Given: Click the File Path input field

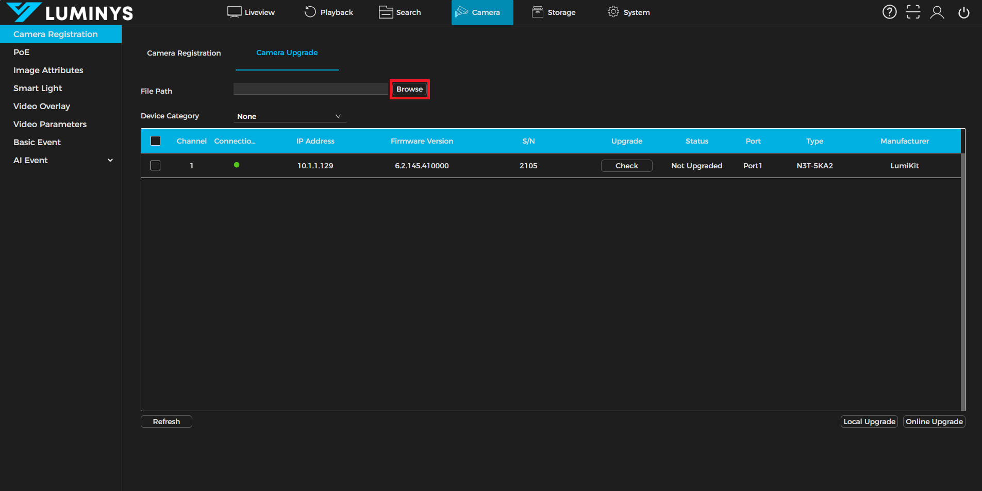Looking at the screenshot, I should (x=310, y=89).
